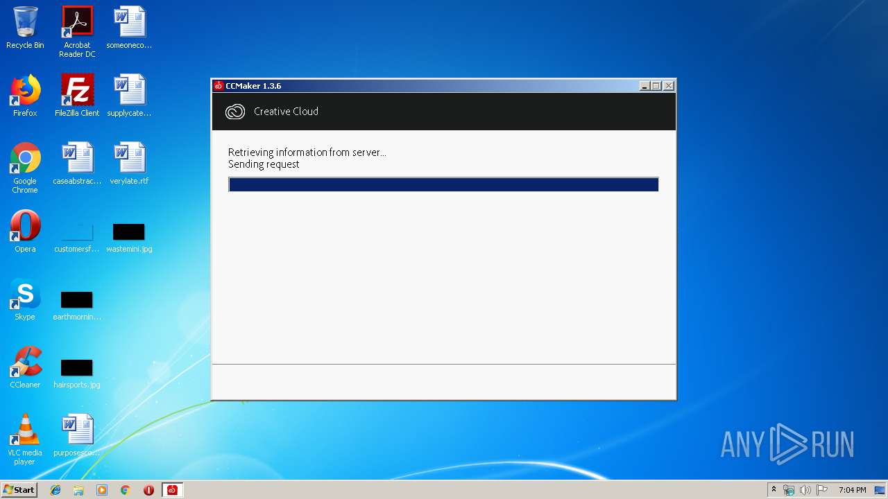
Task: Launch VLC media player shortcut
Action: [25, 439]
